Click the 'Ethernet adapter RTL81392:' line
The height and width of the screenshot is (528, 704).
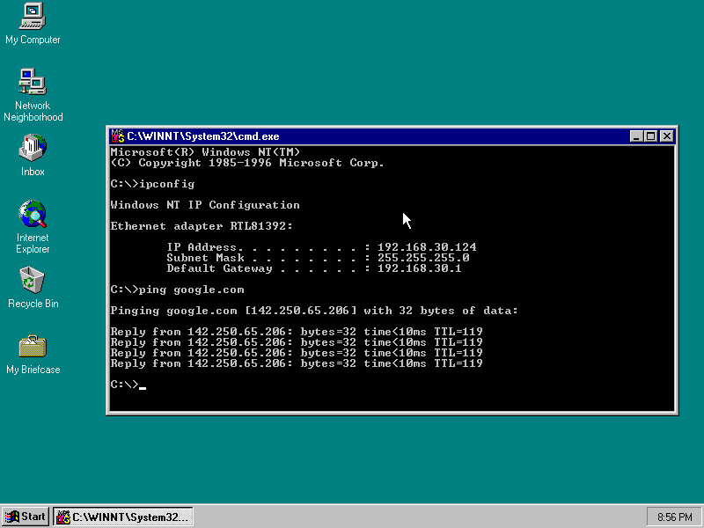(202, 226)
